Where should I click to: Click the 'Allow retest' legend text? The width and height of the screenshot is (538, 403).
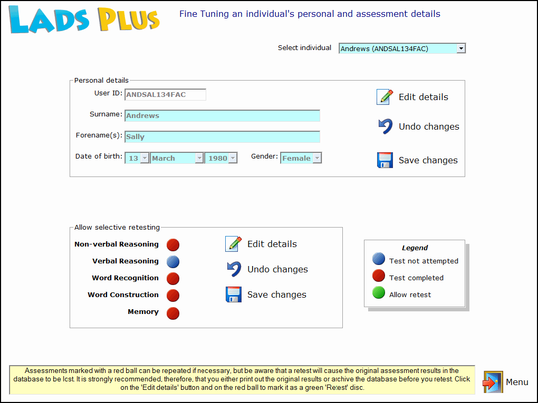(410, 294)
